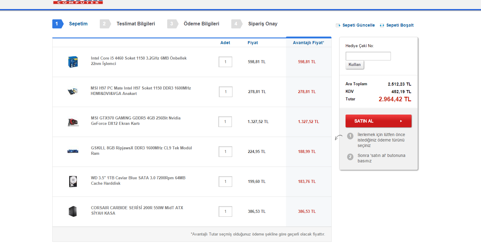Click the Ara Toplam value 2.512,23 TL
The width and height of the screenshot is (481, 247).
[399, 84]
